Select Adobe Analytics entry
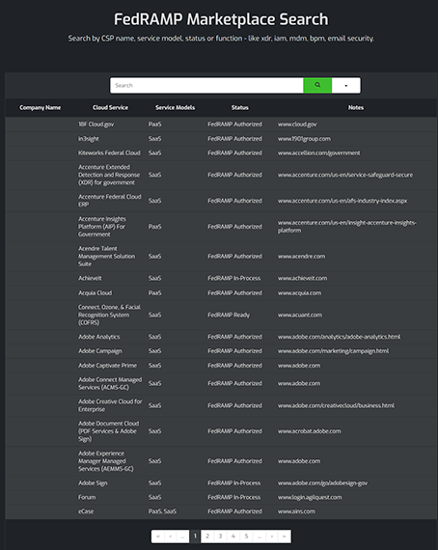This screenshot has width=438, height=550. pyautogui.click(x=99, y=337)
